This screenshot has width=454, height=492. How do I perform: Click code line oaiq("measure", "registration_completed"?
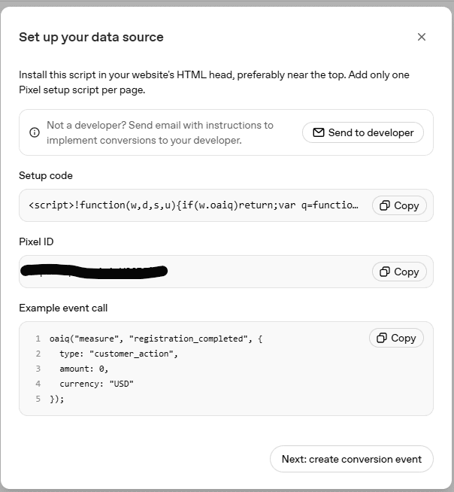pyautogui.click(x=156, y=339)
